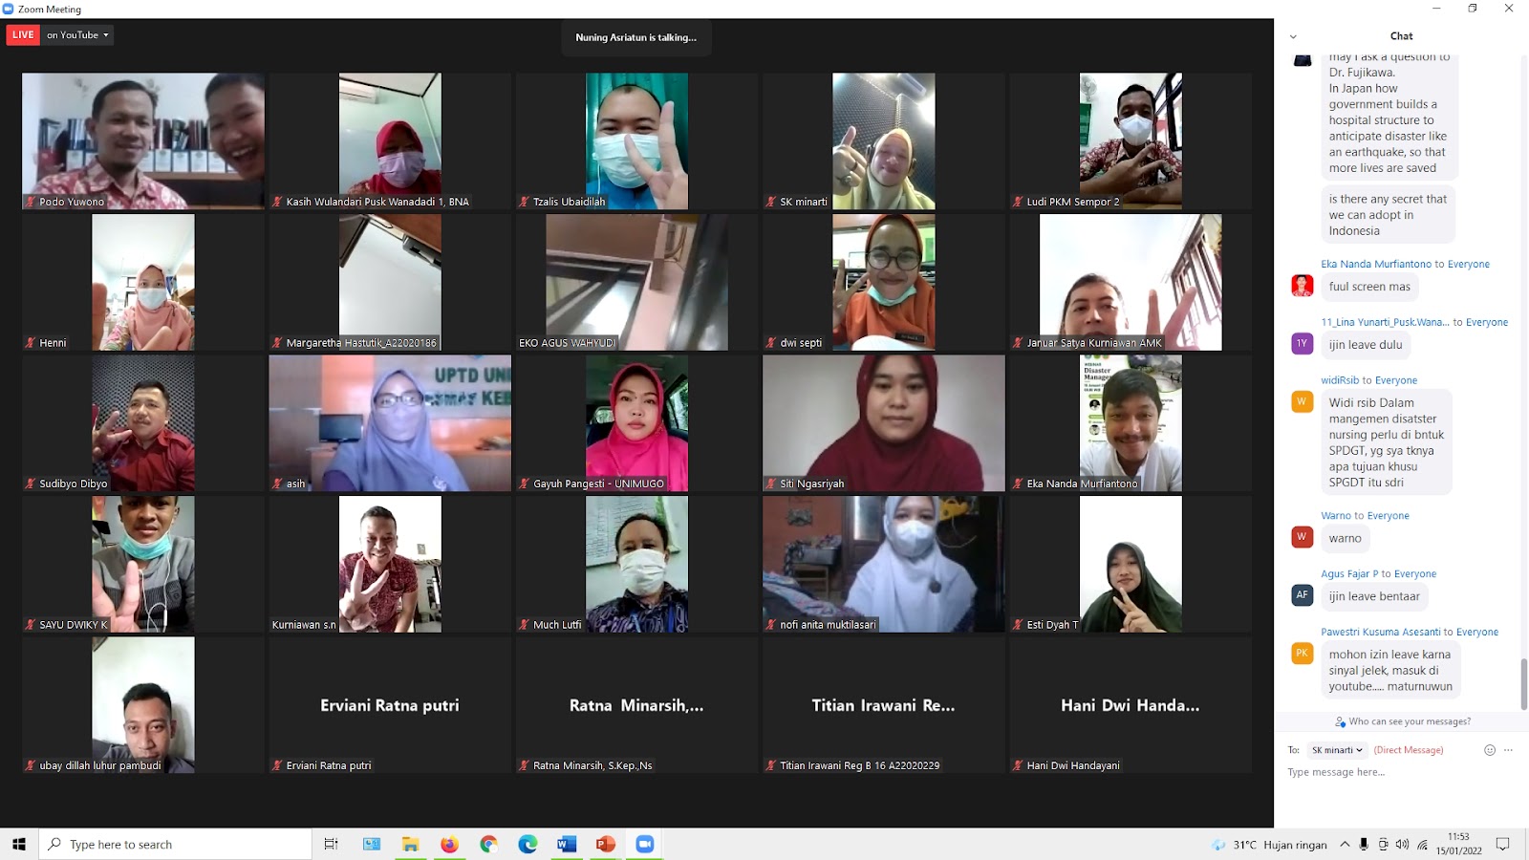
Task: Click the emoji icon in chat
Action: [x=1489, y=750]
